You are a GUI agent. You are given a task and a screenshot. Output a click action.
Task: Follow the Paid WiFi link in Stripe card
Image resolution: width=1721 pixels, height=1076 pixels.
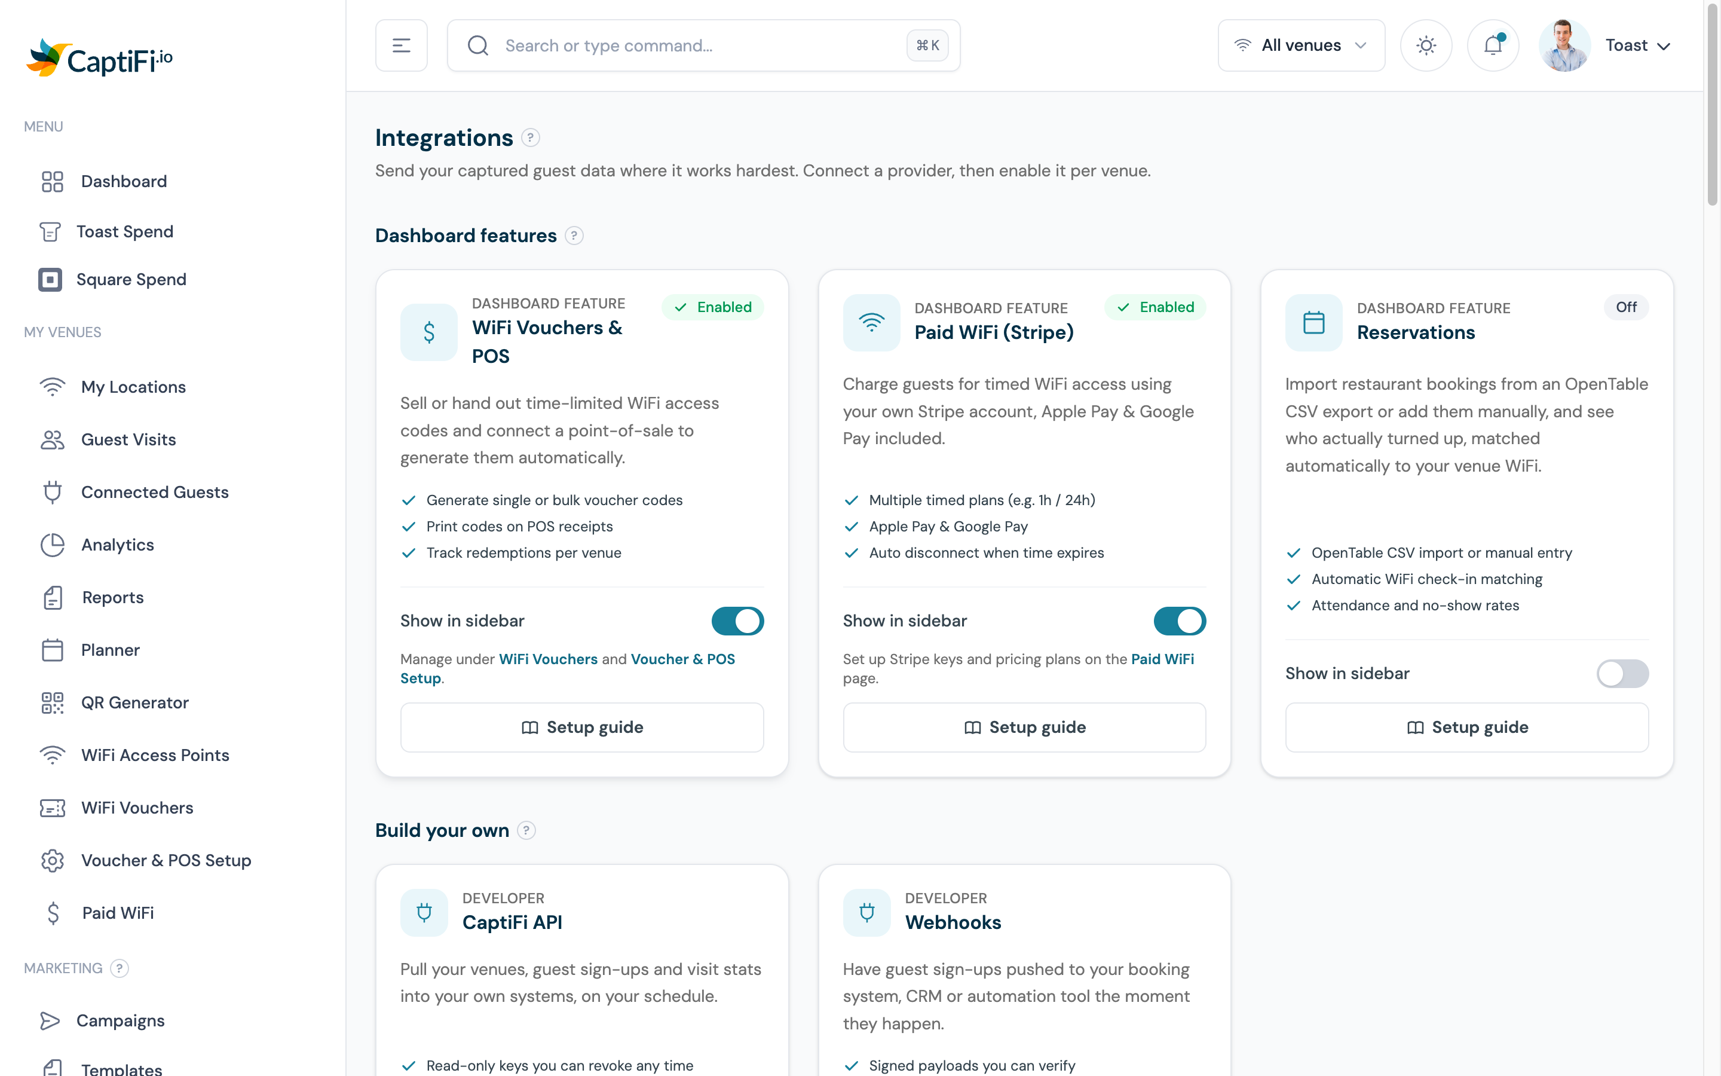coord(1162,659)
